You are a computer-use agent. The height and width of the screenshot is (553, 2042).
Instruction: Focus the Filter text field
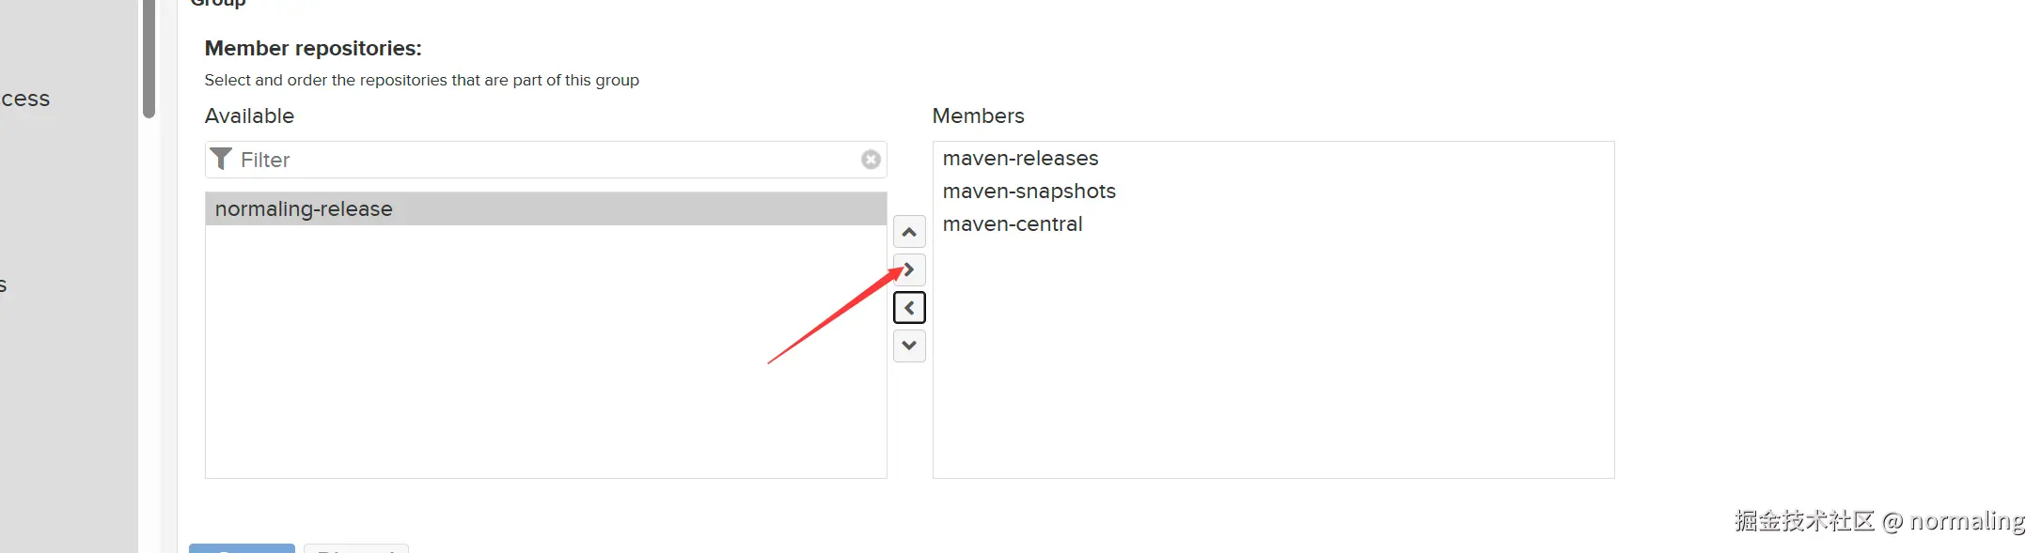coord(545,160)
